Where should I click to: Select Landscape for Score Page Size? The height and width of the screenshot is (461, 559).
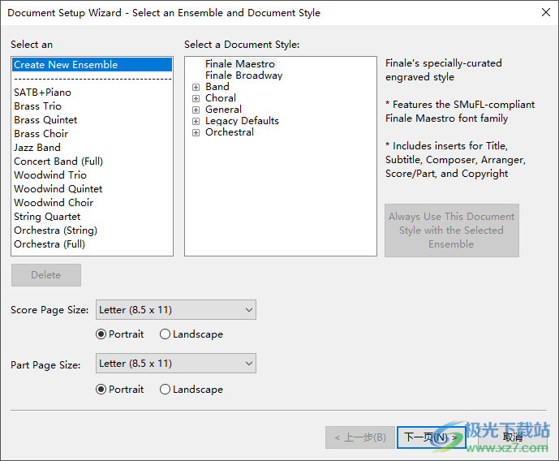coord(166,334)
